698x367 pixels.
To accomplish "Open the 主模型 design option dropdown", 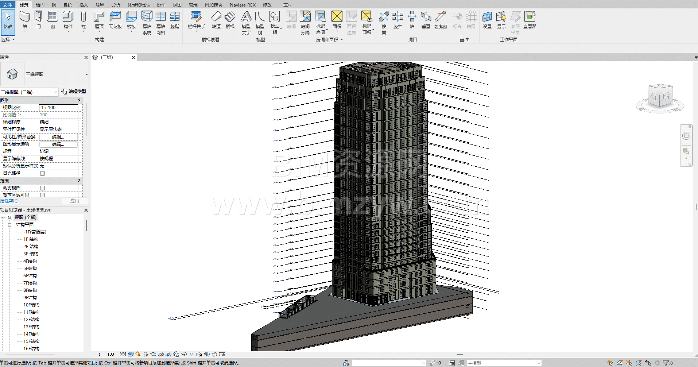I will coord(504,363).
